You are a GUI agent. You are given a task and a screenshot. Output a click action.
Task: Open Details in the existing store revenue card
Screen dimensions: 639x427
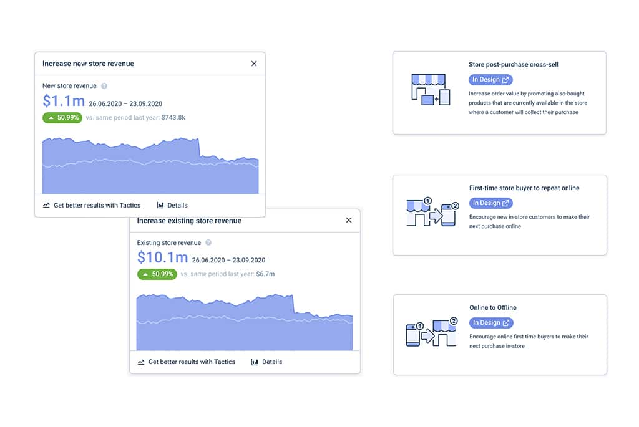[267, 362]
